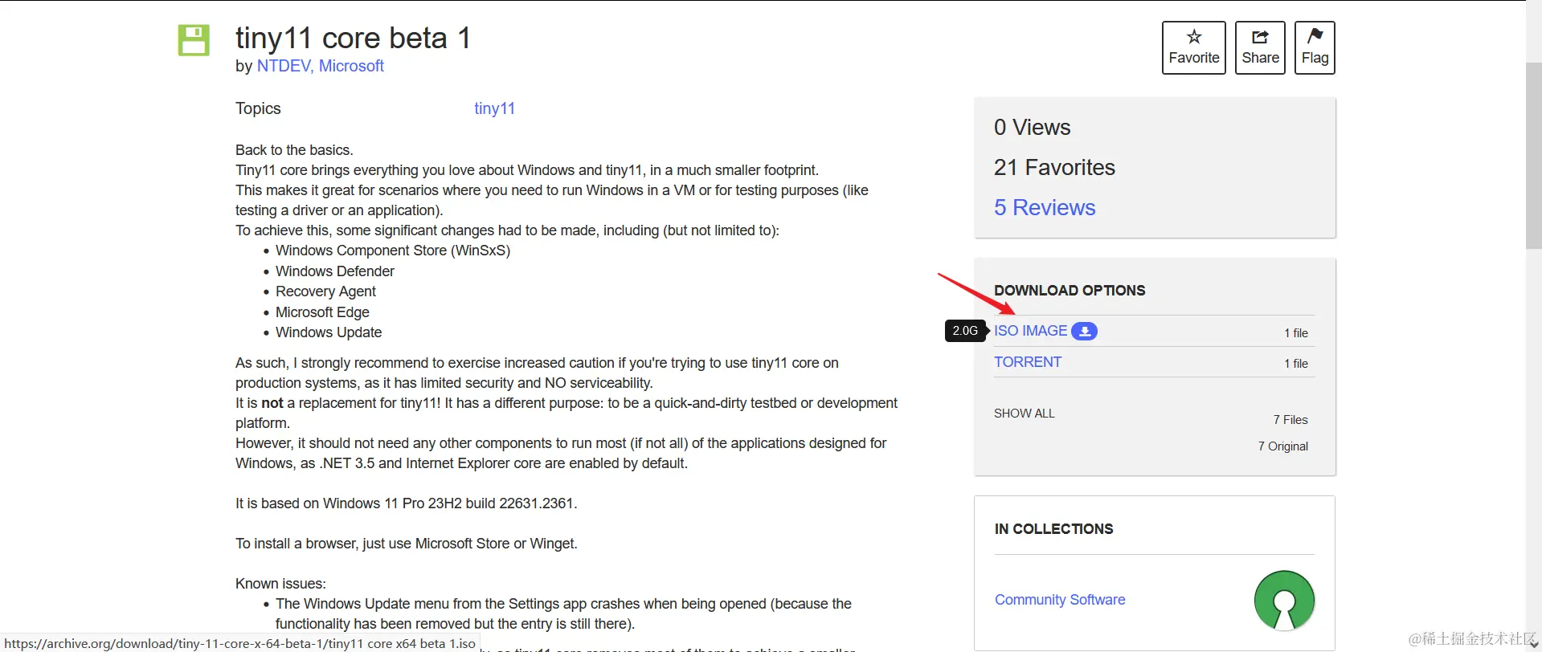Click the 'Windows Component Store (WinSxS)' bullet
The image size is (1542, 652).
pyautogui.click(x=393, y=251)
